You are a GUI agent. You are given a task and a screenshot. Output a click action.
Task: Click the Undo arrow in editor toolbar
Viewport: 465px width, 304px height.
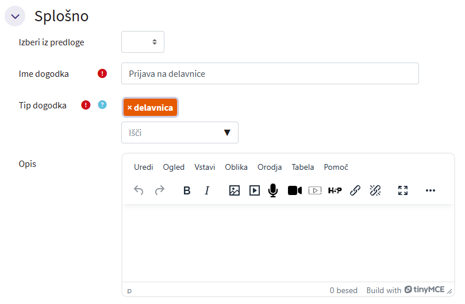click(x=139, y=190)
